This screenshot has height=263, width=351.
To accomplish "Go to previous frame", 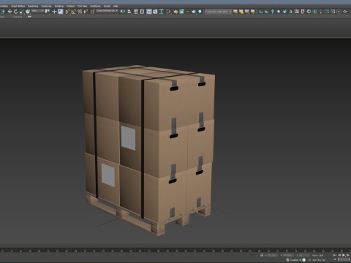I will (339, 255).
